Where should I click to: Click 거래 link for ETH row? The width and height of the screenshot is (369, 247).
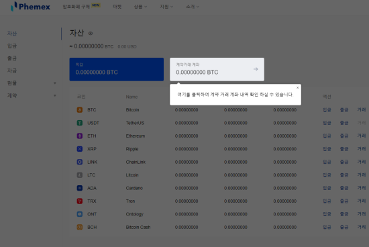362,136
